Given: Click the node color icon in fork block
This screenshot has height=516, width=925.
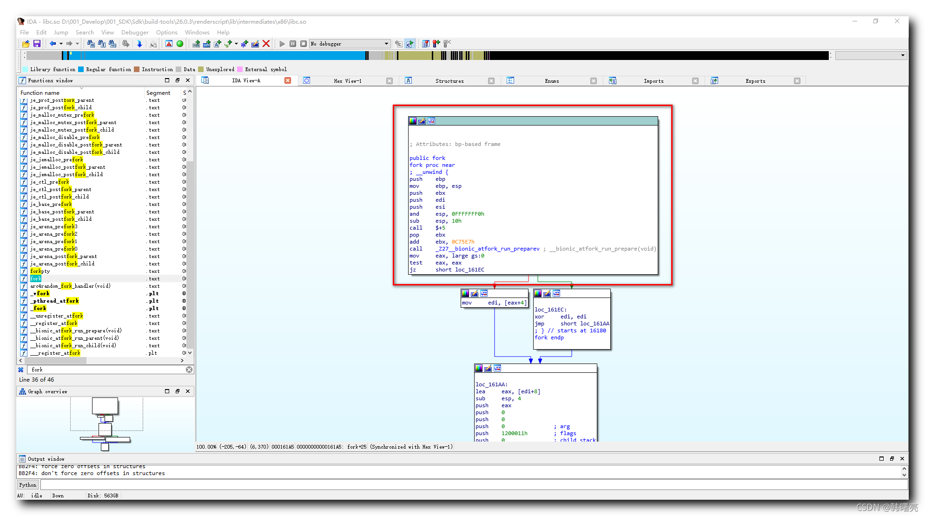Looking at the screenshot, I should [x=413, y=121].
